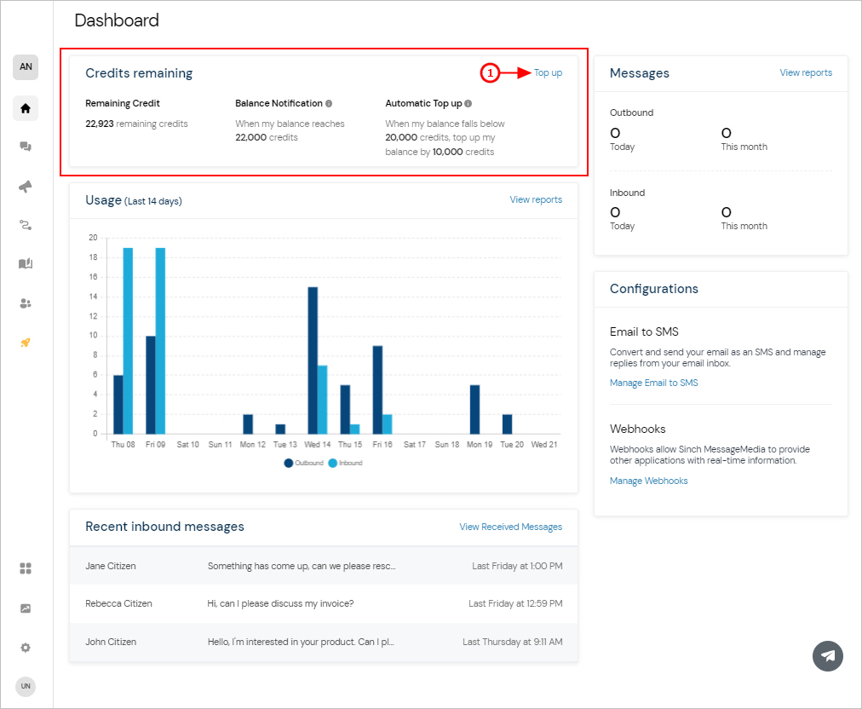The image size is (862, 709).
Task: Click the Balance Notification info icon
Action: pos(329,103)
